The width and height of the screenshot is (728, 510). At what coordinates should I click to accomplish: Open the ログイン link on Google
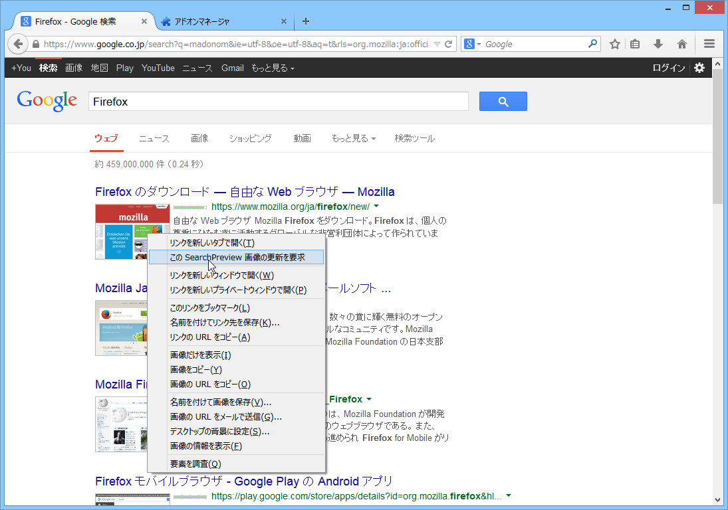(x=667, y=67)
